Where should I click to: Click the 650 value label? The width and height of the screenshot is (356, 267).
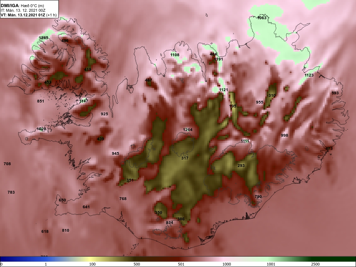62,200
